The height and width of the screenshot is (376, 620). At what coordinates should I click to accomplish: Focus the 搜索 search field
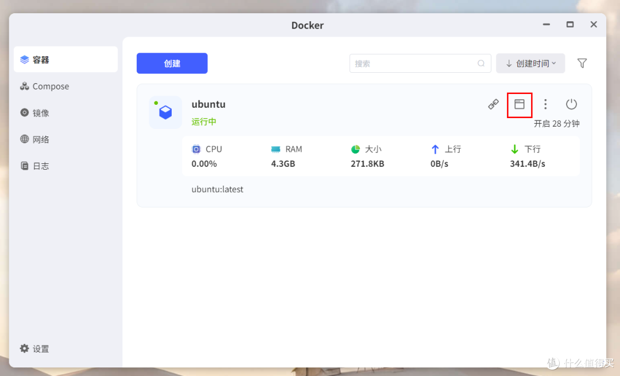pos(420,63)
